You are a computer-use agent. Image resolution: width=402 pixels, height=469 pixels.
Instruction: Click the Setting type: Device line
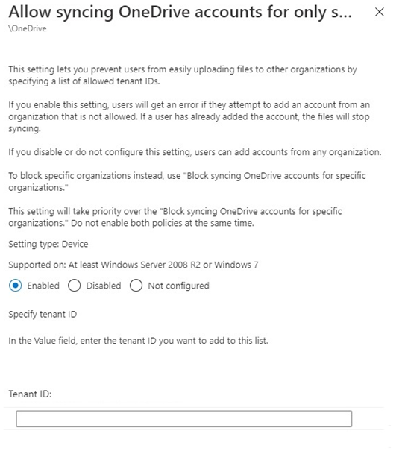click(48, 244)
